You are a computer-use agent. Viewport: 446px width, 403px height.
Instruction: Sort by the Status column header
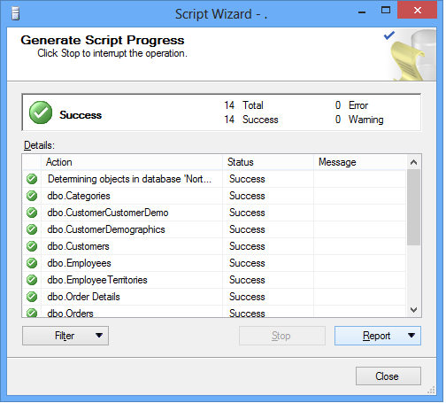pyautogui.click(x=268, y=162)
